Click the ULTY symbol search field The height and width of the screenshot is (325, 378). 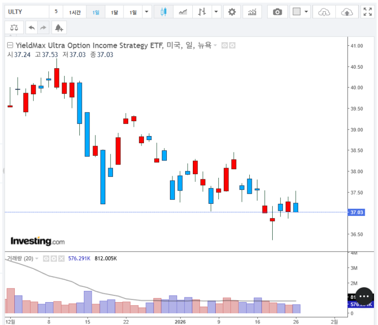click(x=27, y=12)
